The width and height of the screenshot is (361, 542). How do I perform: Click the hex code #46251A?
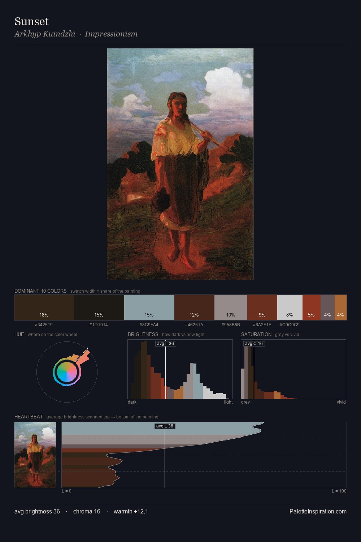coord(194,325)
